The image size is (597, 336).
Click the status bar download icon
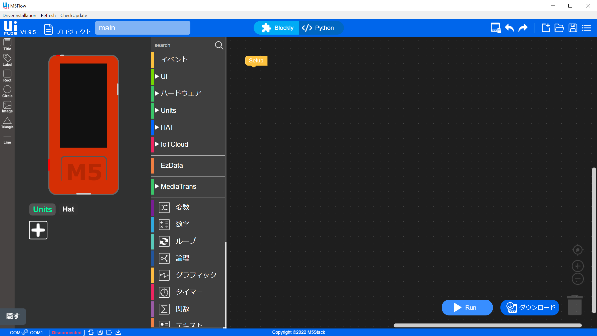[118, 332]
